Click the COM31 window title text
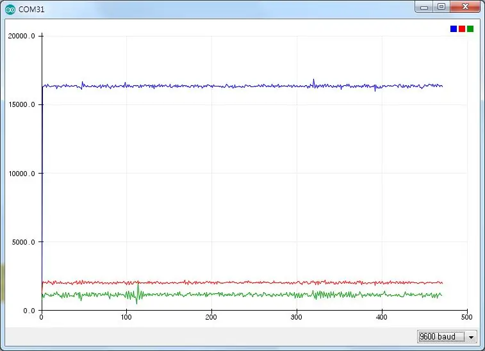Screen dimensions: 485x351 pos(31,10)
